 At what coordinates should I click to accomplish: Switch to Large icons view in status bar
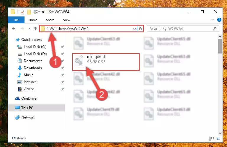click(x=218, y=139)
